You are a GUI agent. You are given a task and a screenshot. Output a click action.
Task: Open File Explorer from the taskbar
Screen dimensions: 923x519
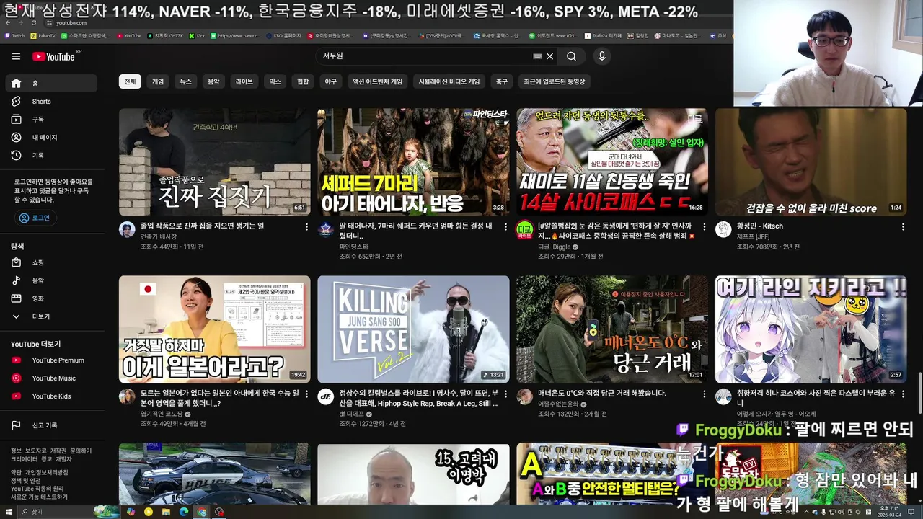coord(166,512)
